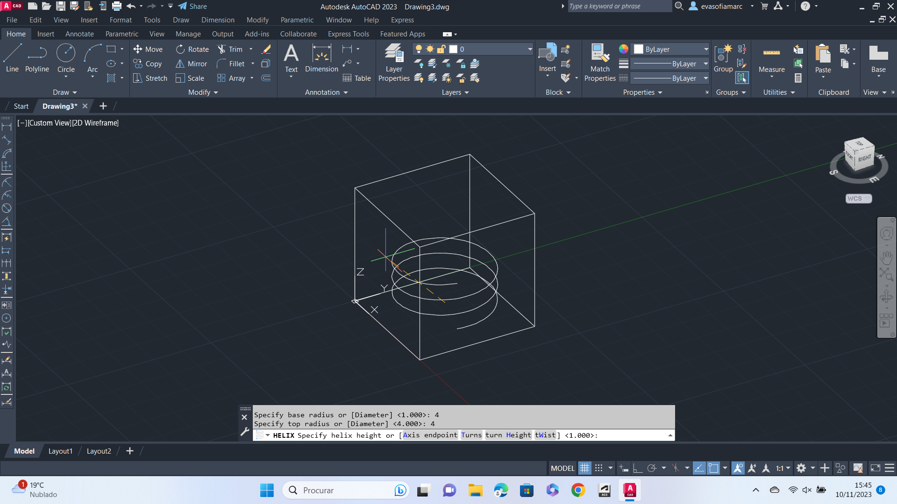Click the Mirror tool
This screenshot has height=504, width=897.
pos(191,64)
